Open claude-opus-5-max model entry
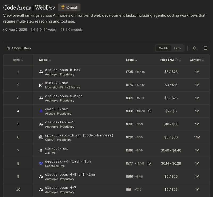213x197 pixels. [x=63, y=70]
